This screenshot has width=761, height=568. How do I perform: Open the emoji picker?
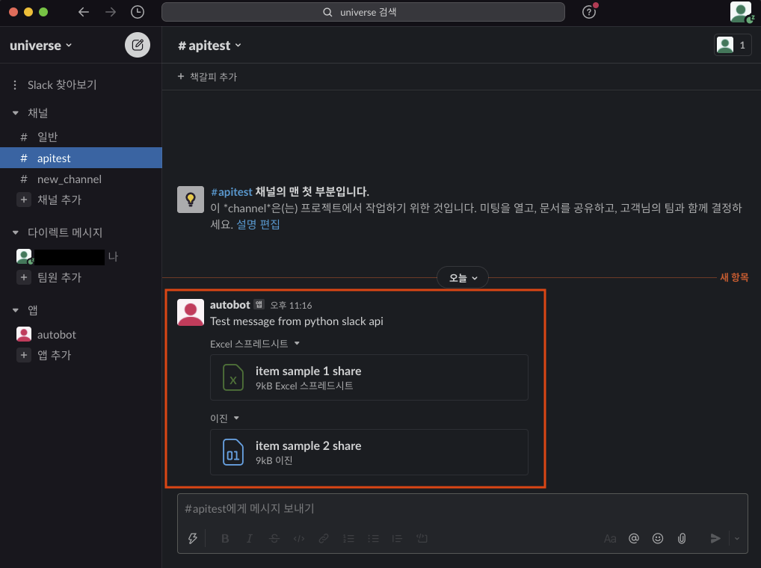658,538
